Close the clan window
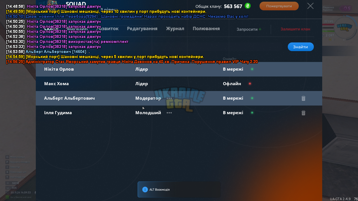Viewport: 358px width, 201px height. [310, 6]
